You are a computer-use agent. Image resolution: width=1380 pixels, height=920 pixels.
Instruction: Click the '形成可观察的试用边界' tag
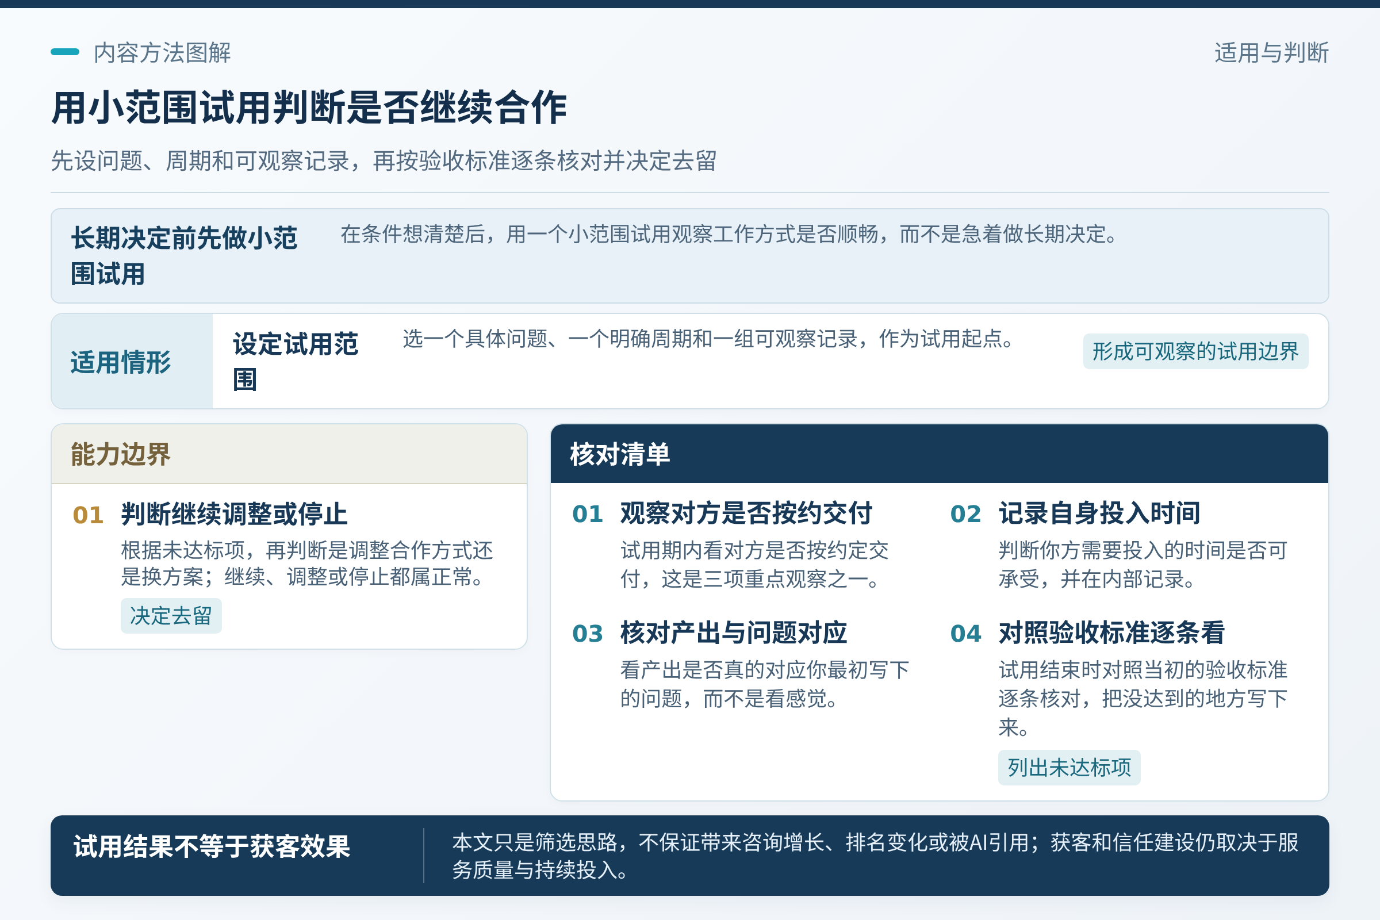tap(1195, 351)
